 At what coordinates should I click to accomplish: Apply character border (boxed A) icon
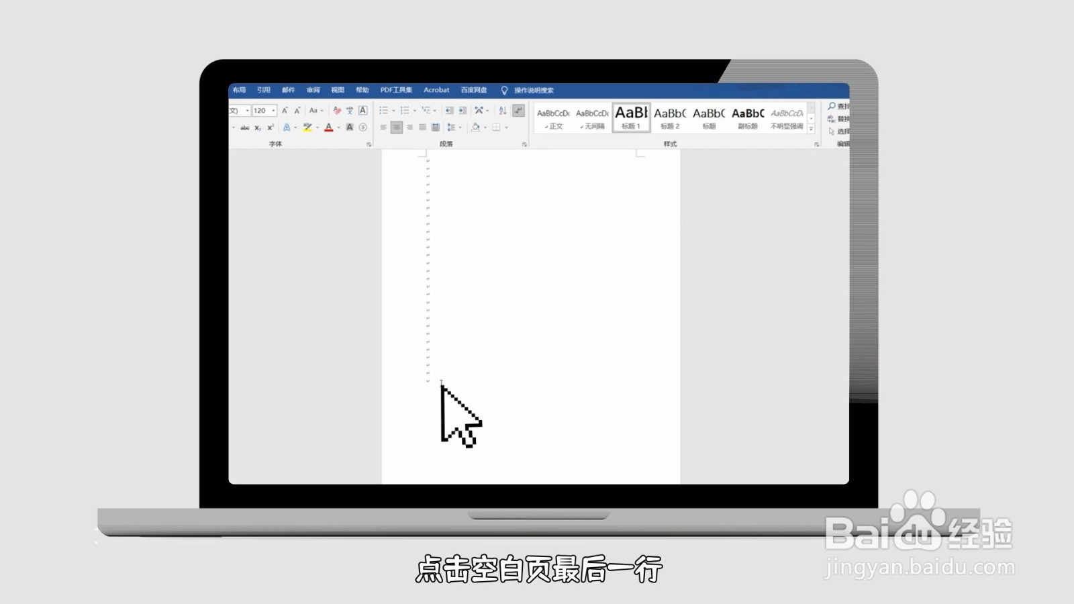tap(362, 111)
